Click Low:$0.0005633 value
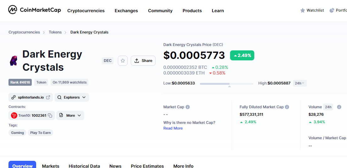347x168 pixels. (179, 83)
